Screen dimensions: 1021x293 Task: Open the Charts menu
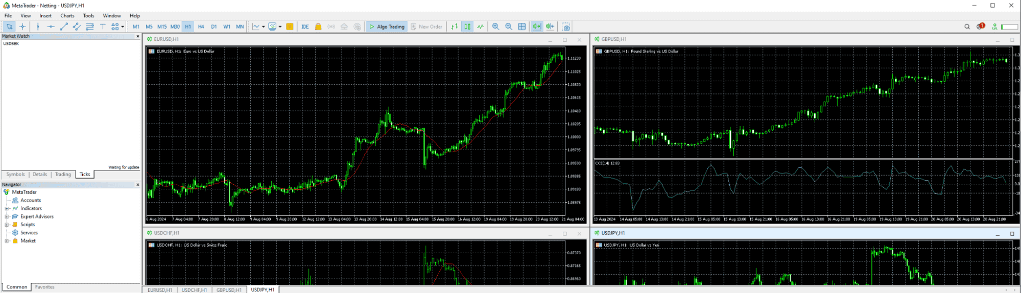(x=67, y=16)
